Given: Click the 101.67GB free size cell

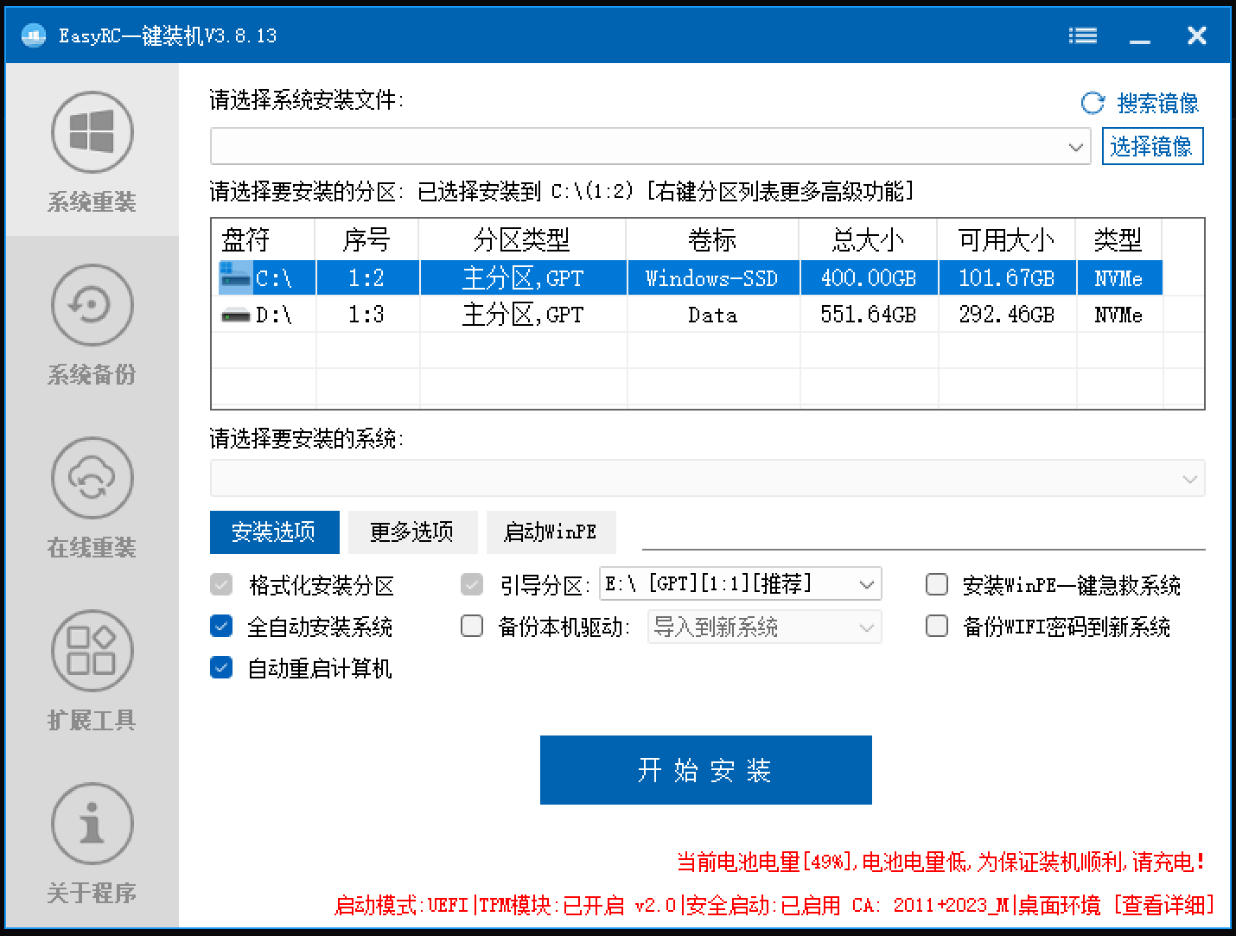Looking at the screenshot, I should tap(1007, 277).
